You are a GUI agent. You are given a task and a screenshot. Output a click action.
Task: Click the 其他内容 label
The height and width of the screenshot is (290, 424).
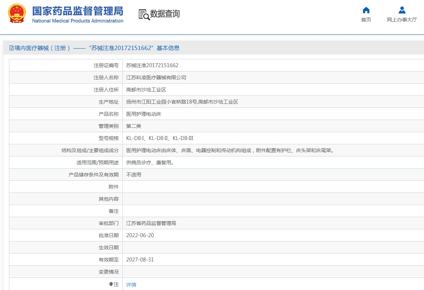[x=108, y=199]
